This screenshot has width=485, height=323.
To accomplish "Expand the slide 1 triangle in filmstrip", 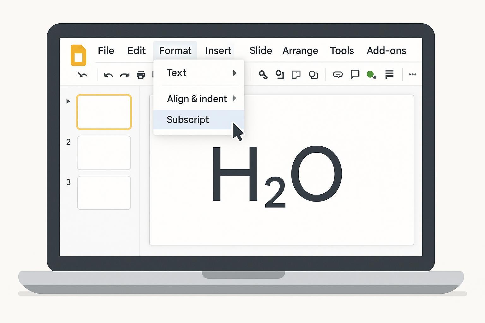I will (x=68, y=101).
